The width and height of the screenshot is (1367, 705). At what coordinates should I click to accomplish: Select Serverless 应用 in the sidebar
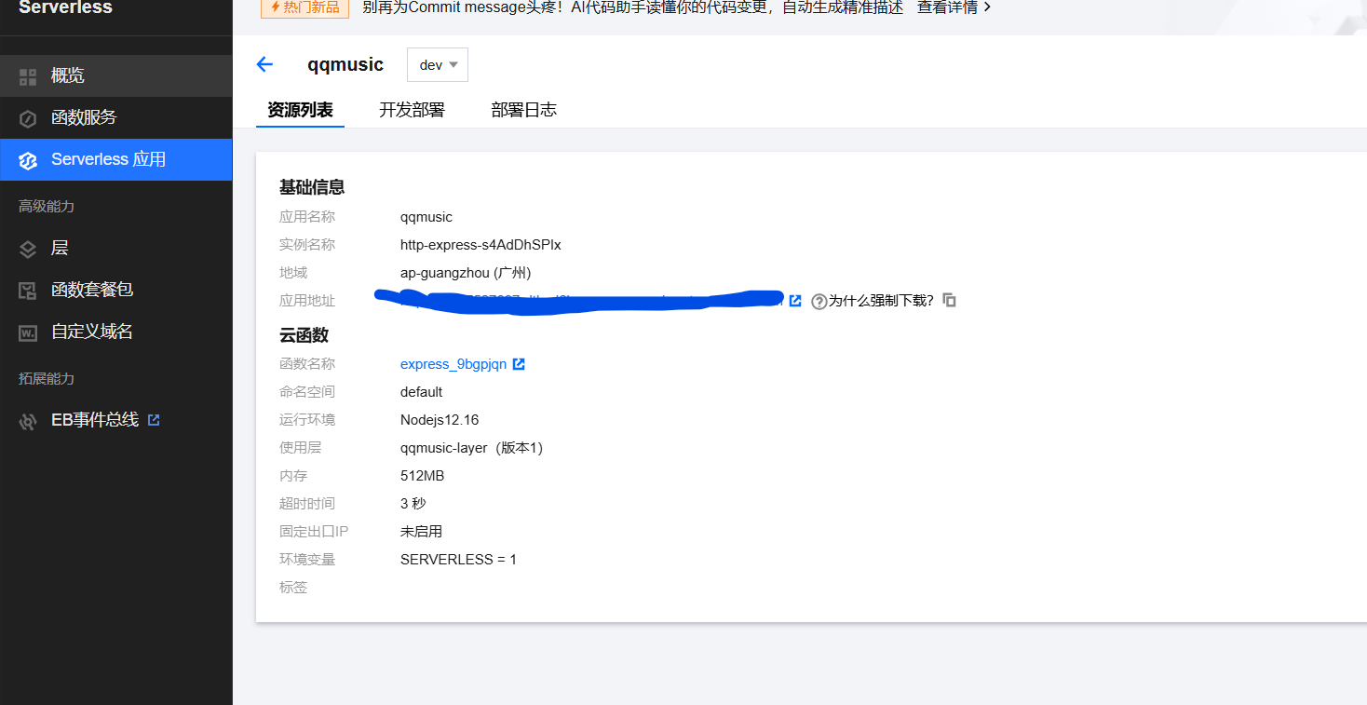click(115, 159)
